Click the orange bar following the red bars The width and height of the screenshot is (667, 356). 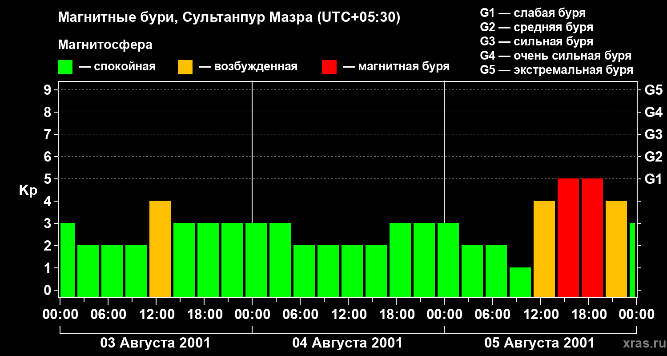(x=616, y=249)
